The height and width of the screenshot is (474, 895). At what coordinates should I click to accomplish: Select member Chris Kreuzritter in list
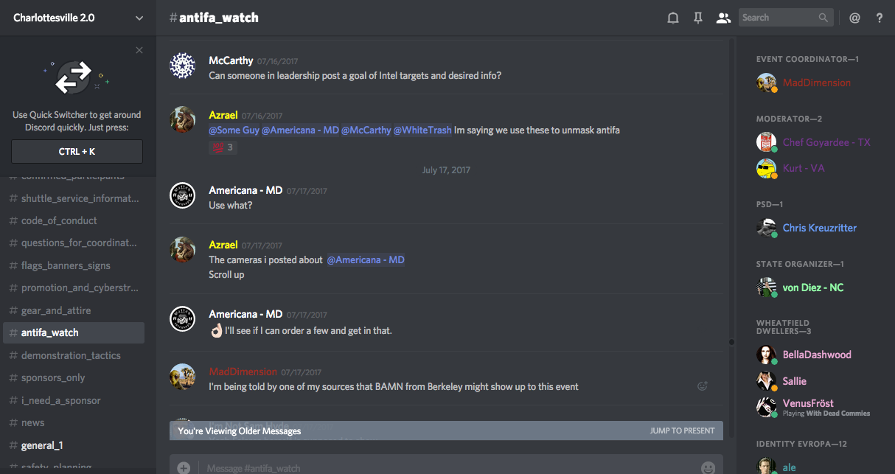[x=819, y=228]
